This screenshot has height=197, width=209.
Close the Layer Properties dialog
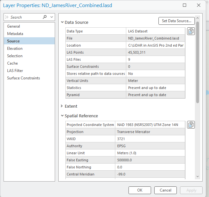click(x=199, y=5)
